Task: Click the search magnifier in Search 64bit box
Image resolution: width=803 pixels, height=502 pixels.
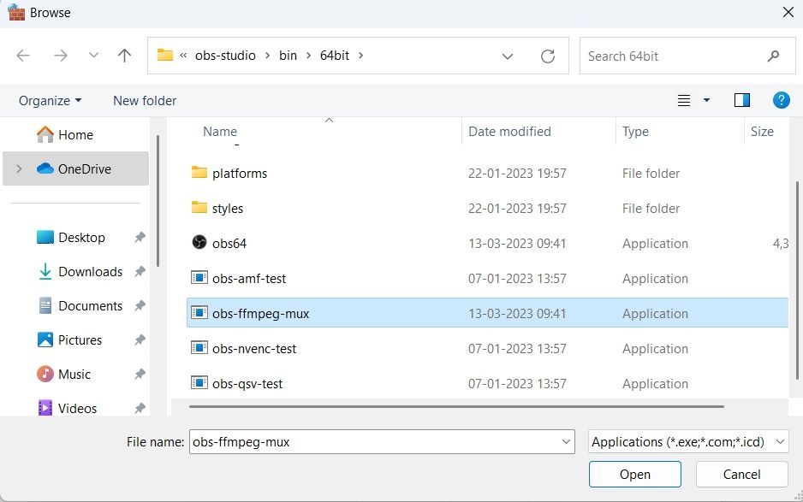Action: (775, 56)
